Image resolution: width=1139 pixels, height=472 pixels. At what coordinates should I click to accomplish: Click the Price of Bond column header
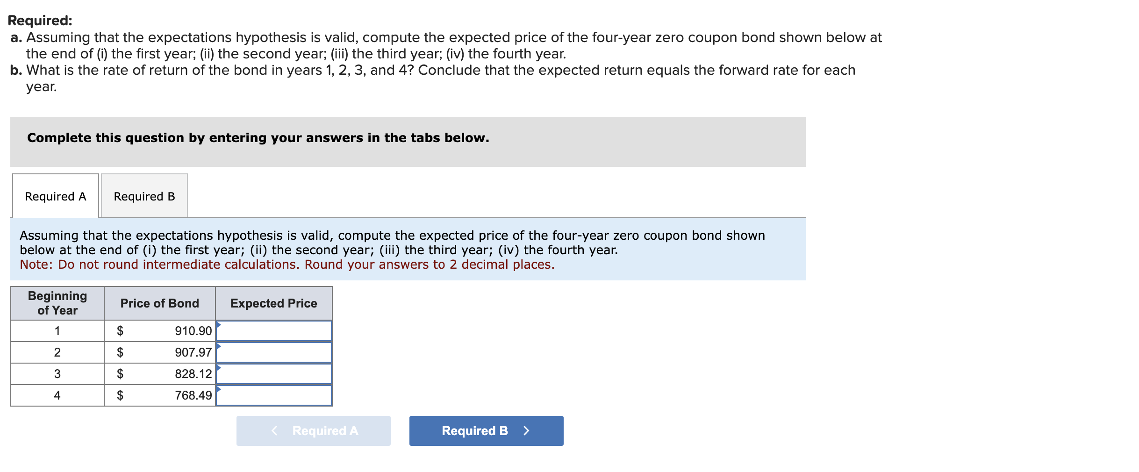pos(159,303)
